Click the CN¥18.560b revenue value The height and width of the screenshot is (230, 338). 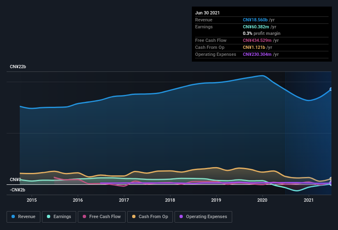pyautogui.click(x=255, y=20)
